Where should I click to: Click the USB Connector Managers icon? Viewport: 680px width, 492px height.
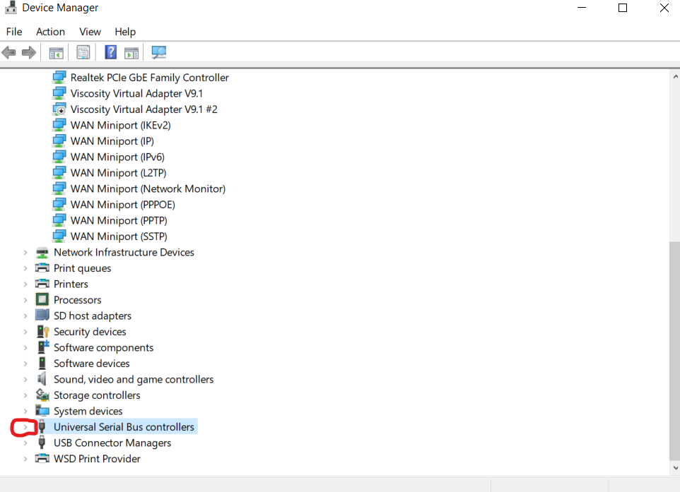[42, 442]
